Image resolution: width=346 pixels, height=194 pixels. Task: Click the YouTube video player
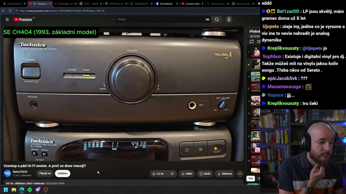(x=124, y=94)
